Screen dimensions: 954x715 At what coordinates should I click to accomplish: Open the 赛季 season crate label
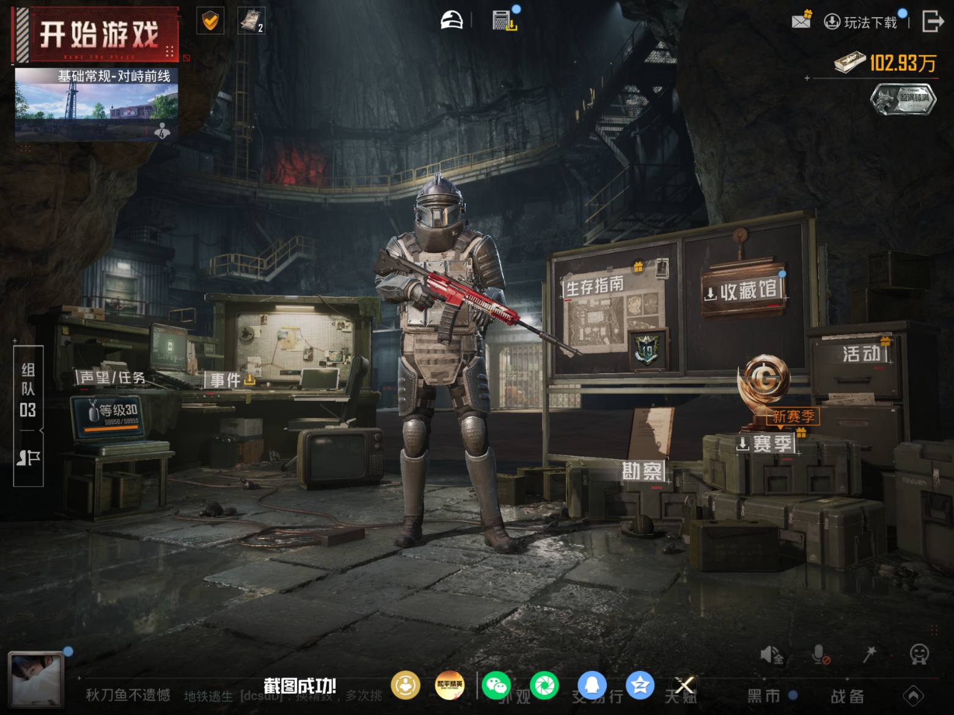[x=765, y=444]
